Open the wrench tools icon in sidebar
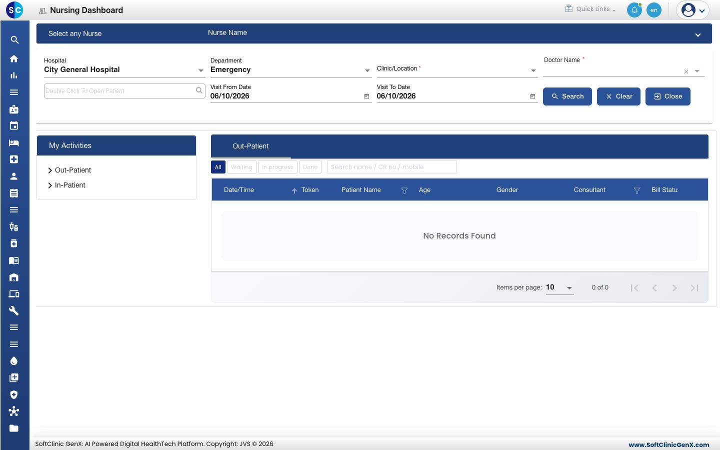Image resolution: width=720 pixels, height=450 pixels. click(14, 310)
